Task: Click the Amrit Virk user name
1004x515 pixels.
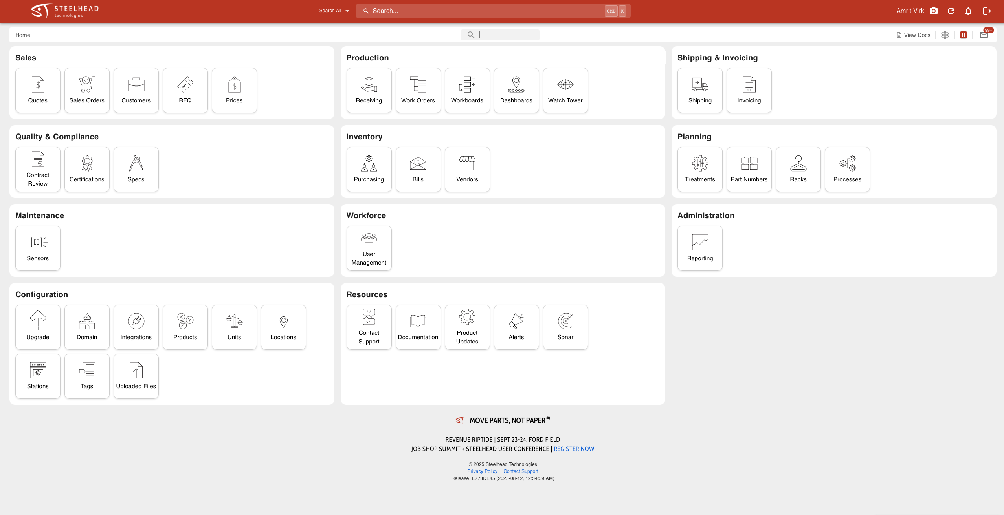Action: pyautogui.click(x=910, y=11)
